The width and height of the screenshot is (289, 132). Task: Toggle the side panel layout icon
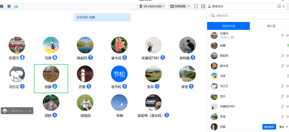[203, 6]
